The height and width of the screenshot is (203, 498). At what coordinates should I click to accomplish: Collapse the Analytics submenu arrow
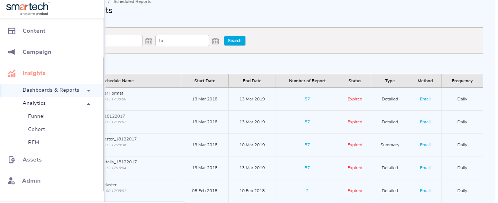89,103
